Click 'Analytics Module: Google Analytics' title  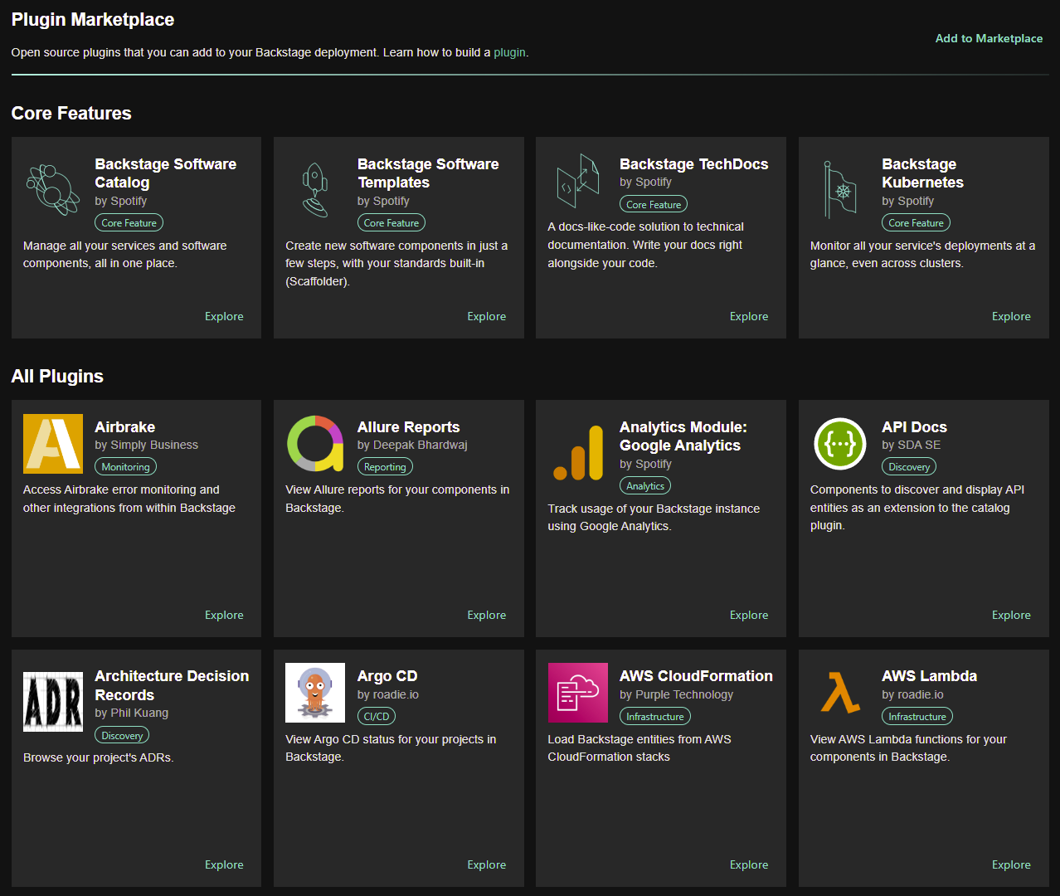[683, 436]
